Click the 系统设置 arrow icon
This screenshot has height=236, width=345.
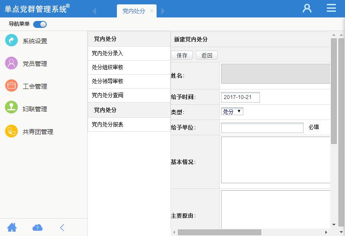coord(11,40)
